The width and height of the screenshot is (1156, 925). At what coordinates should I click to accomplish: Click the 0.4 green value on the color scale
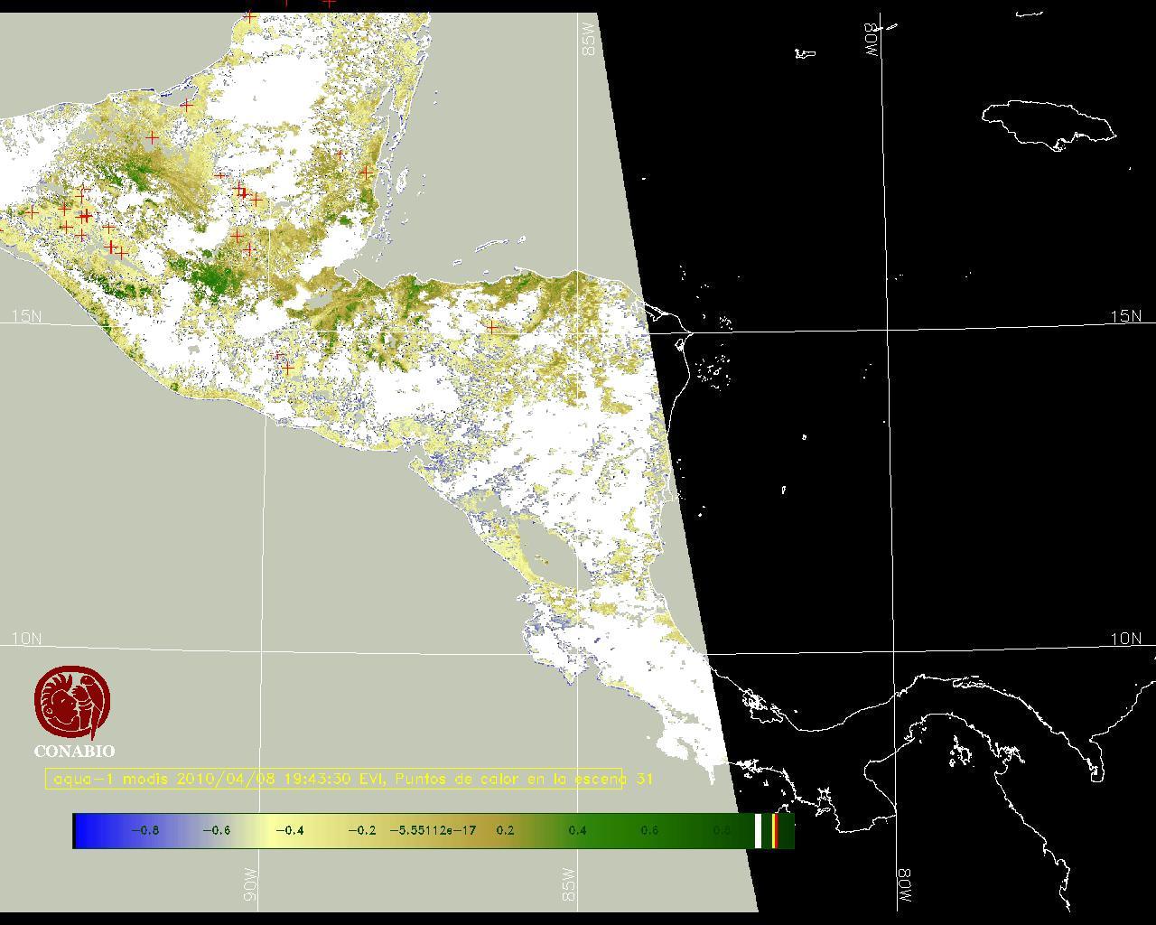[x=577, y=830]
